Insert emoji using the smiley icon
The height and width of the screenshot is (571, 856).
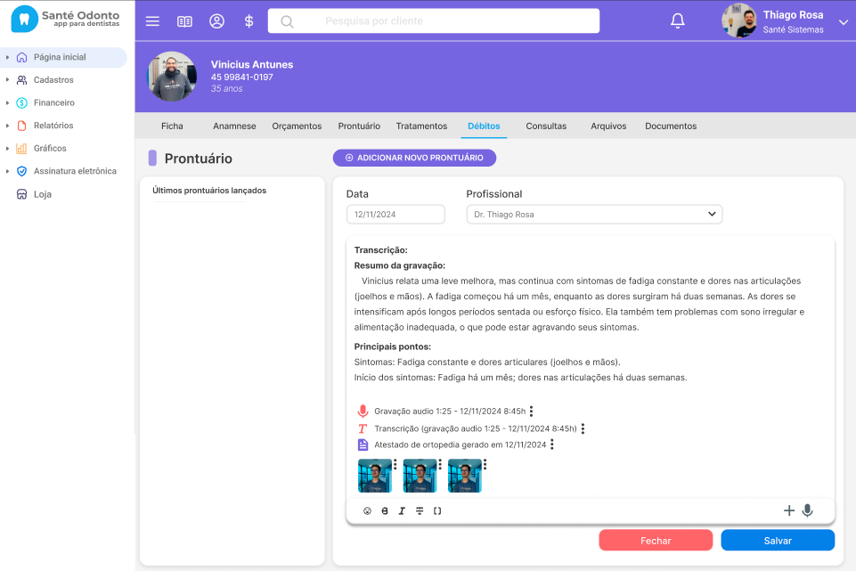coord(367,511)
